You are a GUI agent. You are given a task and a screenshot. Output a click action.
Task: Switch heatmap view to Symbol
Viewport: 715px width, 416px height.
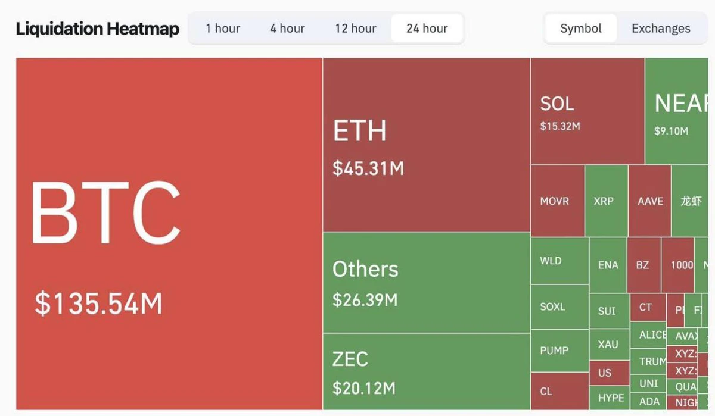[x=581, y=28]
